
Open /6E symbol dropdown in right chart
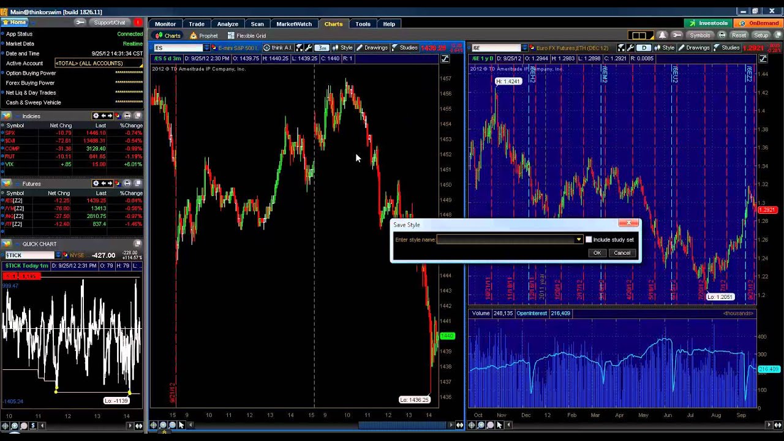pyautogui.click(x=525, y=48)
